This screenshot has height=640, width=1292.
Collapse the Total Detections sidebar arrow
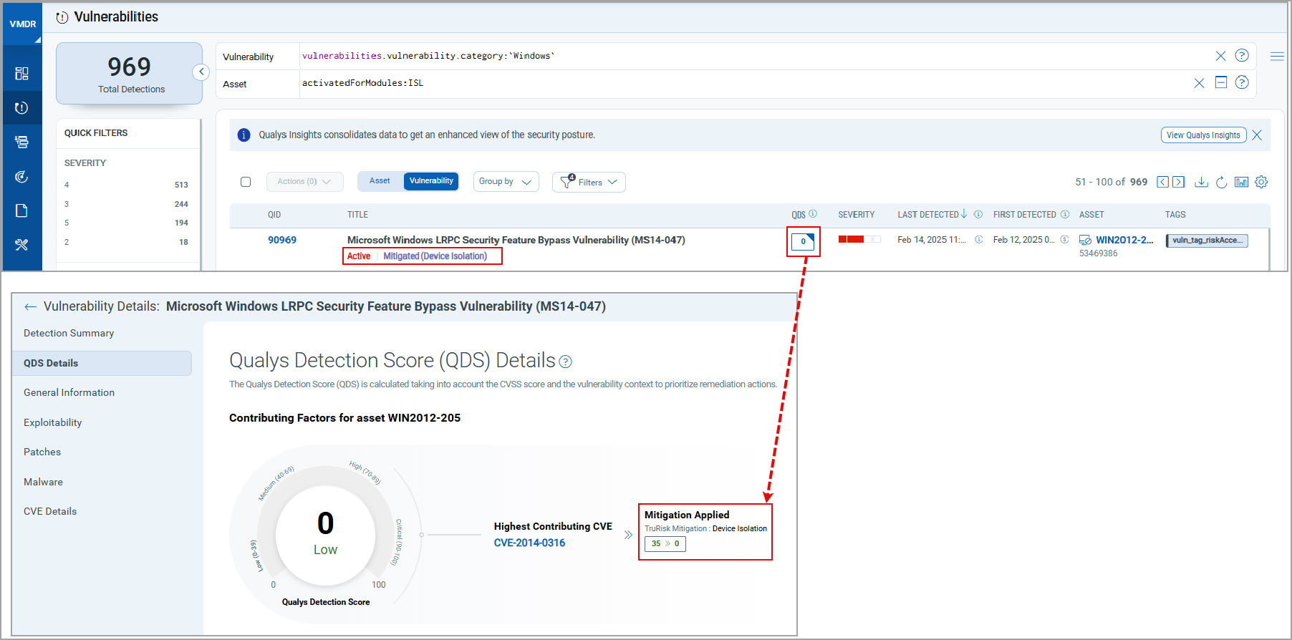pos(201,72)
